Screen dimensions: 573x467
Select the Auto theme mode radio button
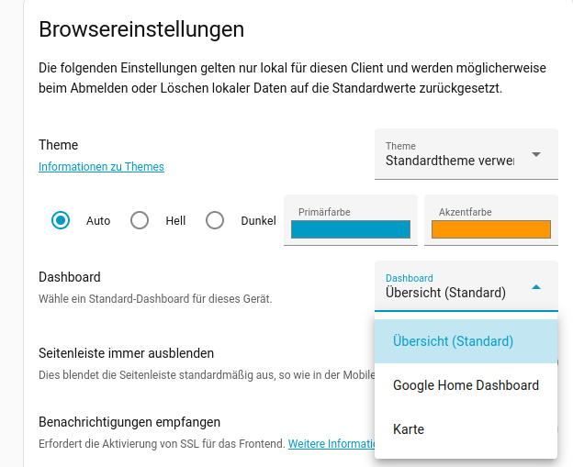click(61, 220)
